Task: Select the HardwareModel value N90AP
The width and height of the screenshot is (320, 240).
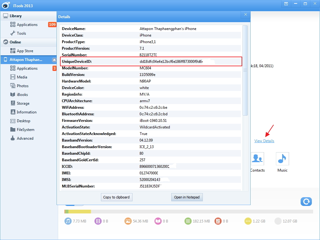Action: tap(145, 81)
